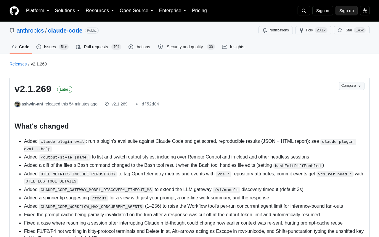Open commit df52d04

click(x=150, y=104)
